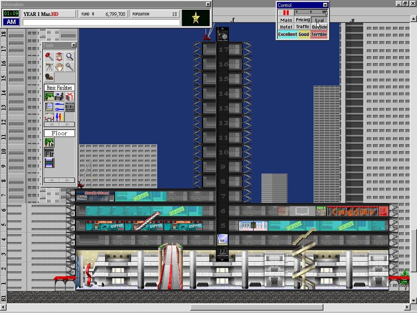Page Floor list left arrow
Image resolution: width=417 pixels, height=313 pixels.
pos(52,180)
